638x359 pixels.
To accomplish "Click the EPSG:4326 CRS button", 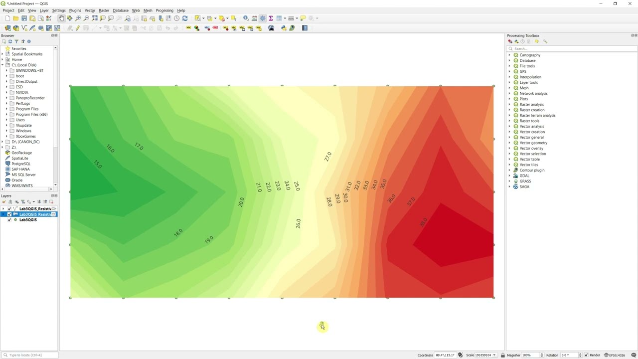I will (615, 355).
